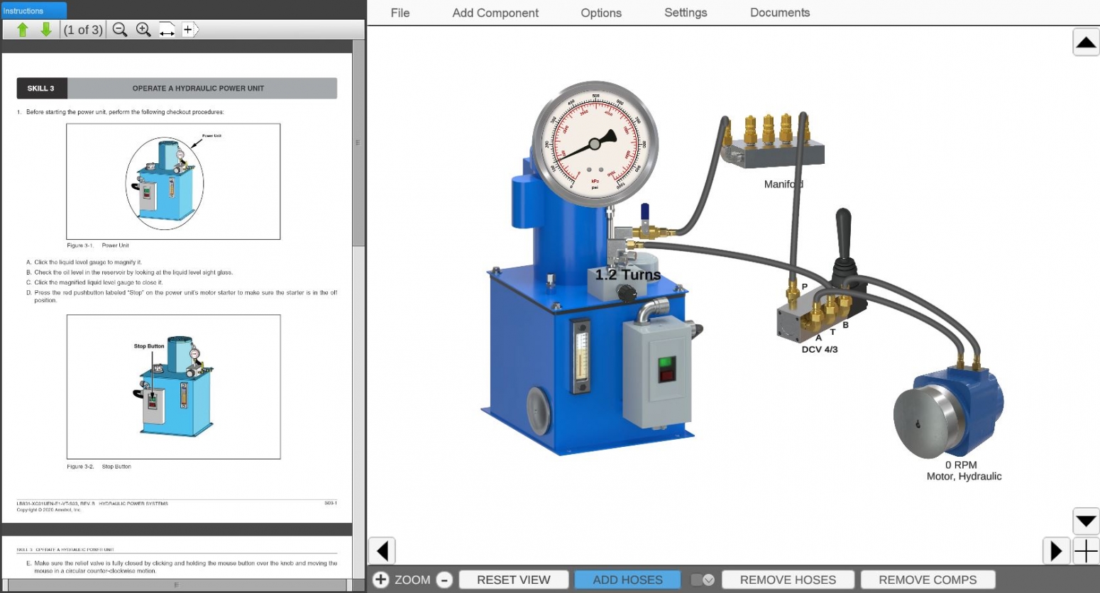The height and width of the screenshot is (593, 1100).
Task: Zoom in the instructions document
Action: pyautogui.click(x=143, y=30)
